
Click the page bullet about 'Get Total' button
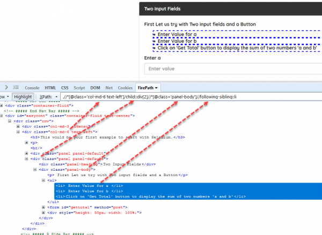tap(237, 48)
